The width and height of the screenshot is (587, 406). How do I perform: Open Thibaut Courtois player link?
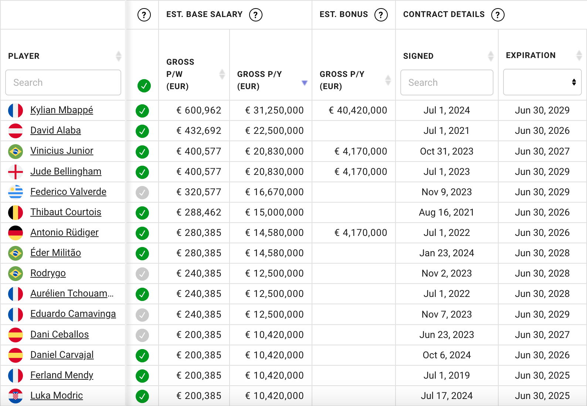click(66, 212)
